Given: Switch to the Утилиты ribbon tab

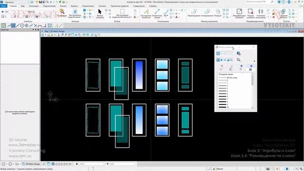Looking at the screenshot, I should point(102,6).
